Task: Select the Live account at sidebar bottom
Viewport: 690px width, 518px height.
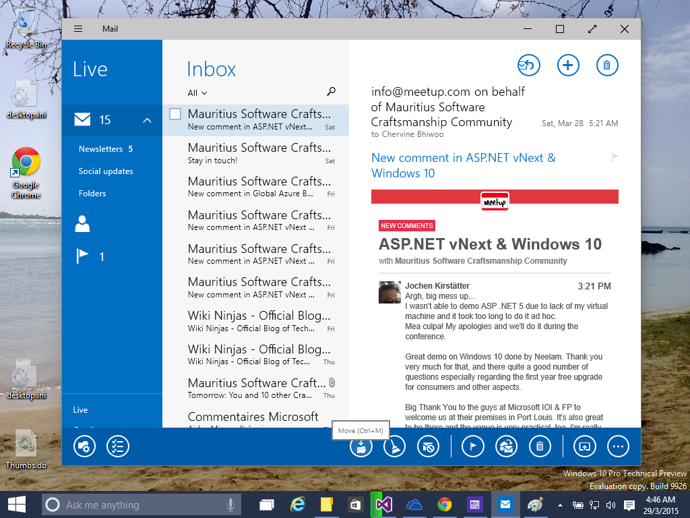Action: 81,409
